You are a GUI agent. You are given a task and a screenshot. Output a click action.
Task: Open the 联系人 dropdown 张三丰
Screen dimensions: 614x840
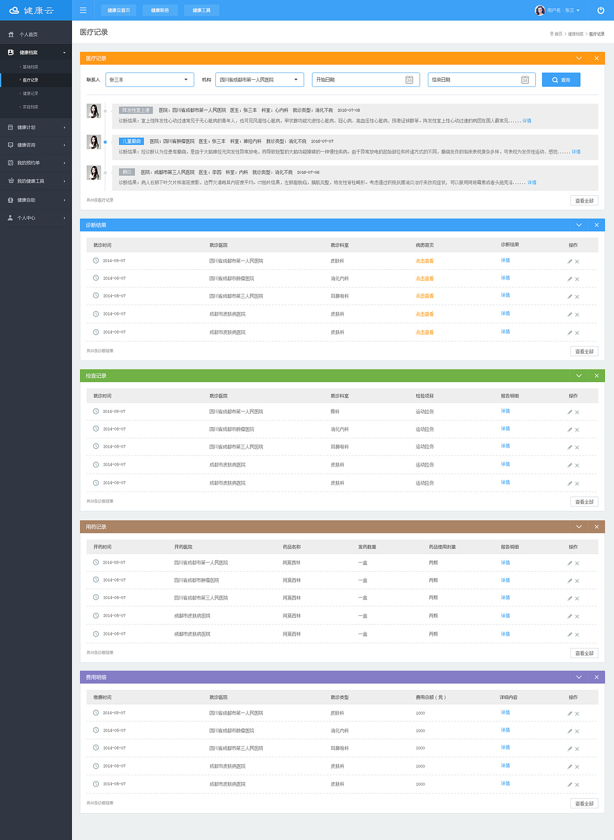pyautogui.click(x=150, y=80)
